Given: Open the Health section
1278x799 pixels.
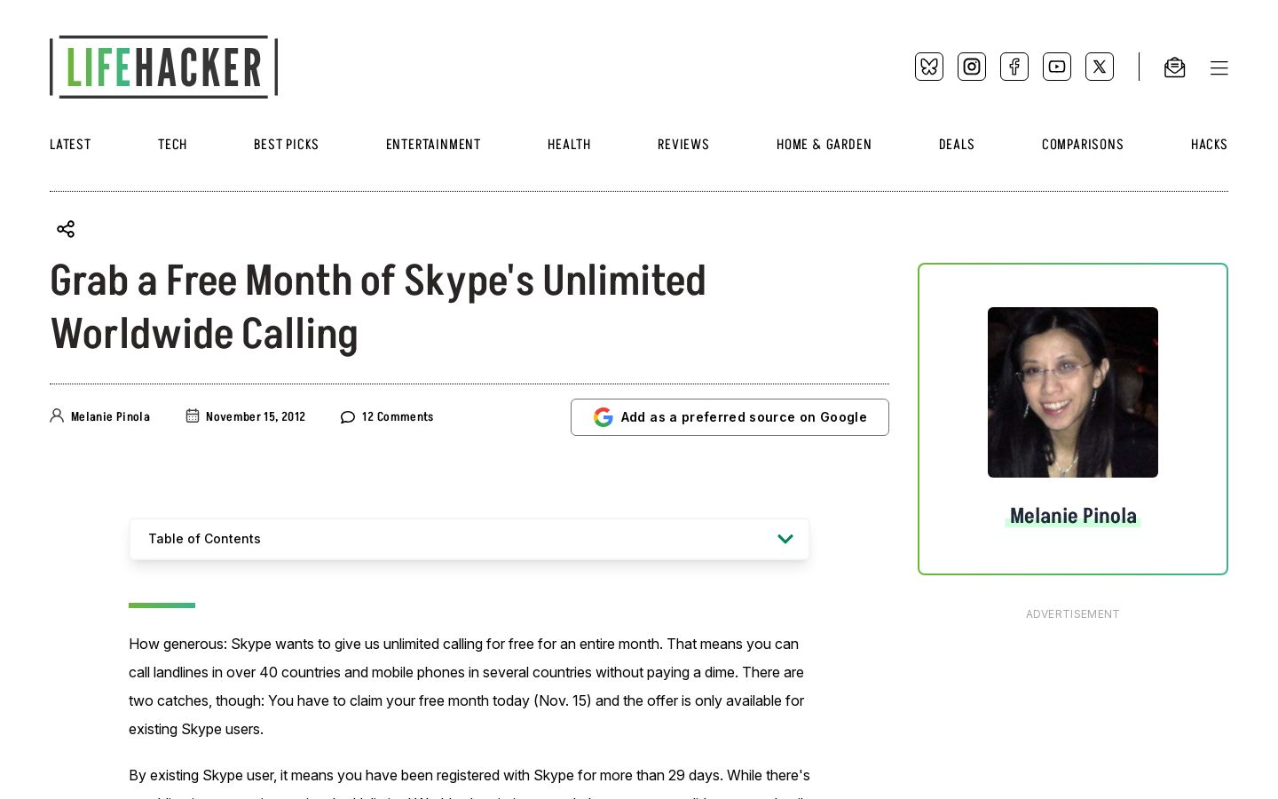Looking at the screenshot, I should tap(569, 145).
